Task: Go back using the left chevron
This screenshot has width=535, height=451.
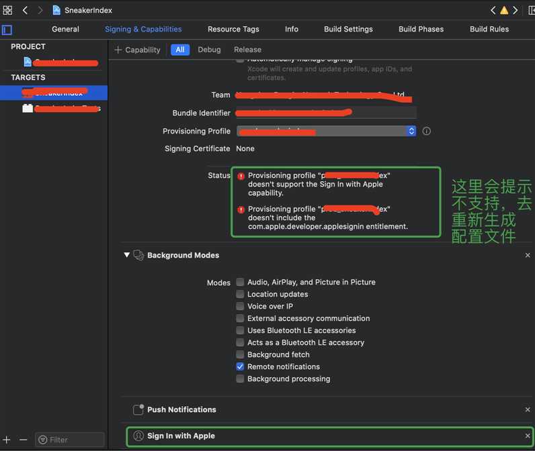Action: 25,10
